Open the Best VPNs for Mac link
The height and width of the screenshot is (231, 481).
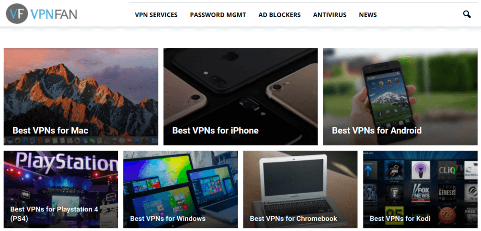coord(50,131)
